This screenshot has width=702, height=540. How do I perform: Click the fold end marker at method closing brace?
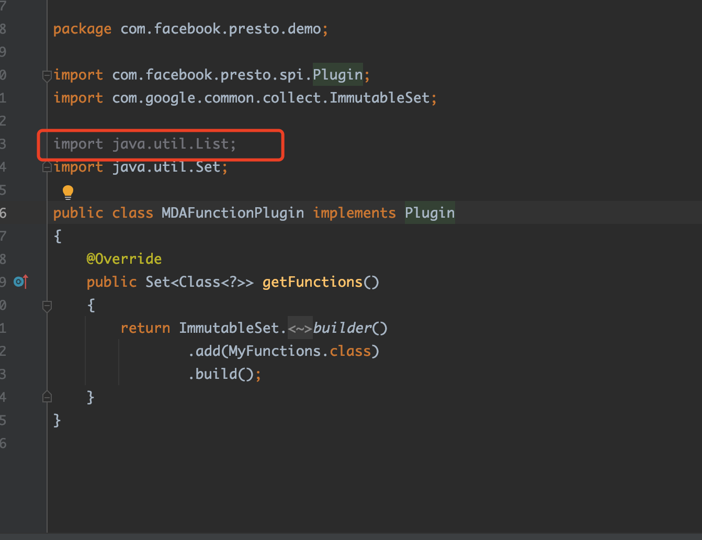tap(47, 397)
